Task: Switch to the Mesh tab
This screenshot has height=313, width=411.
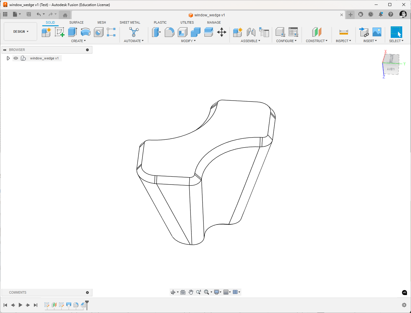Action: [x=102, y=22]
